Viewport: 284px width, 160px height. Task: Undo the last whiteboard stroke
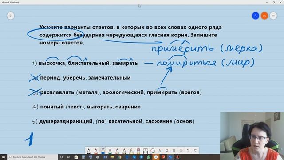(x=188, y=150)
